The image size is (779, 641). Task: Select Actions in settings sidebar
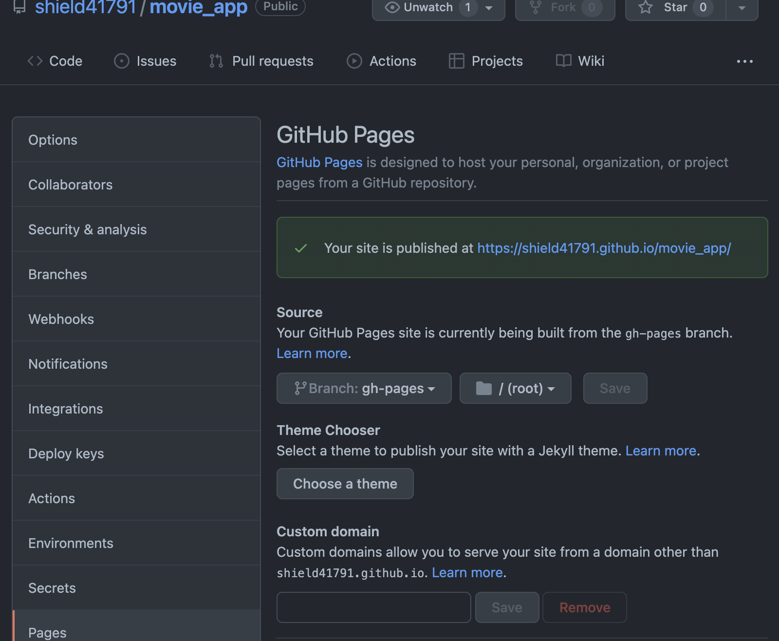click(x=136, y=498)
